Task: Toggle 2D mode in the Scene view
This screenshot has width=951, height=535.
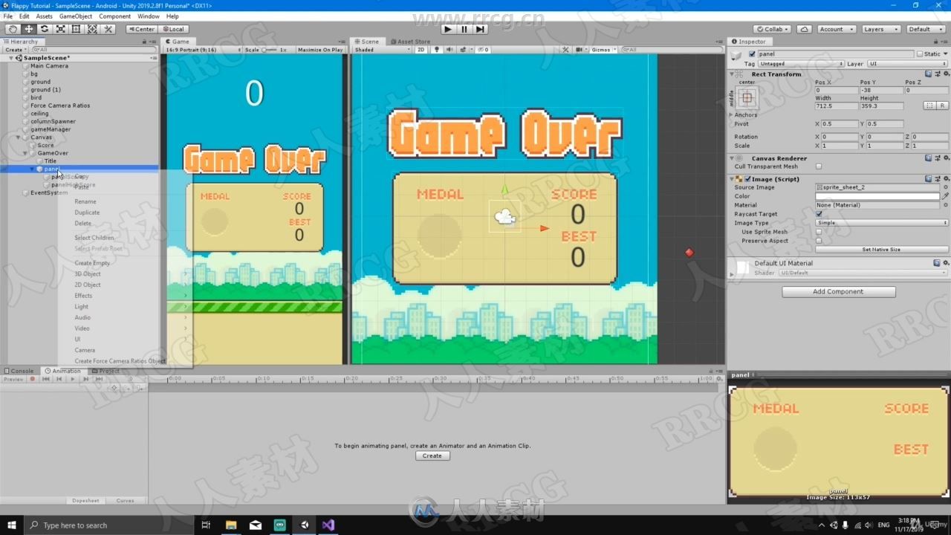Action: (x=421, y=50)
